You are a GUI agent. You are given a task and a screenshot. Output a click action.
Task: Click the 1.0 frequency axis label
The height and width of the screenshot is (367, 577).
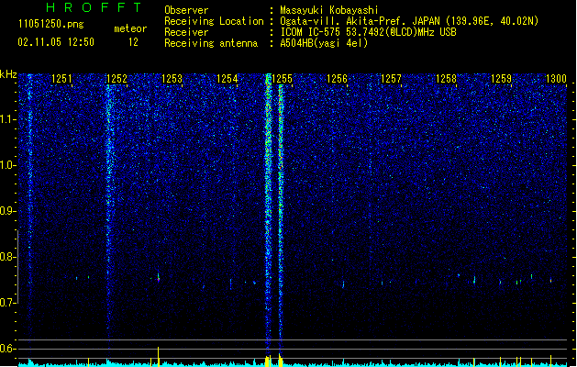pos(8,165)
